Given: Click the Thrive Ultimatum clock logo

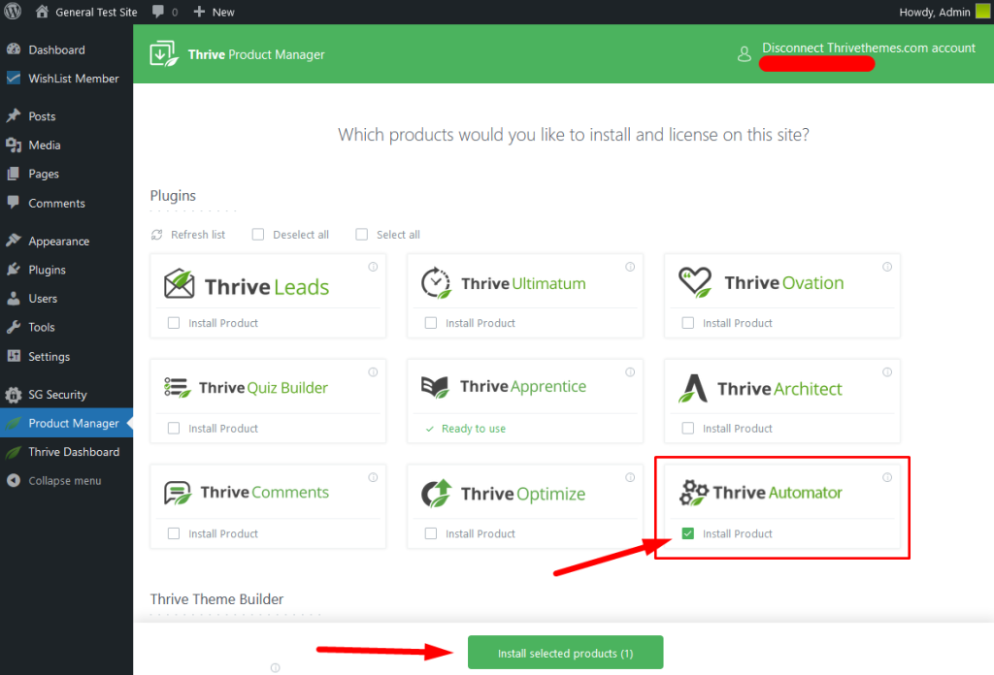Looking at the screenshot, I should click(436, 282).
